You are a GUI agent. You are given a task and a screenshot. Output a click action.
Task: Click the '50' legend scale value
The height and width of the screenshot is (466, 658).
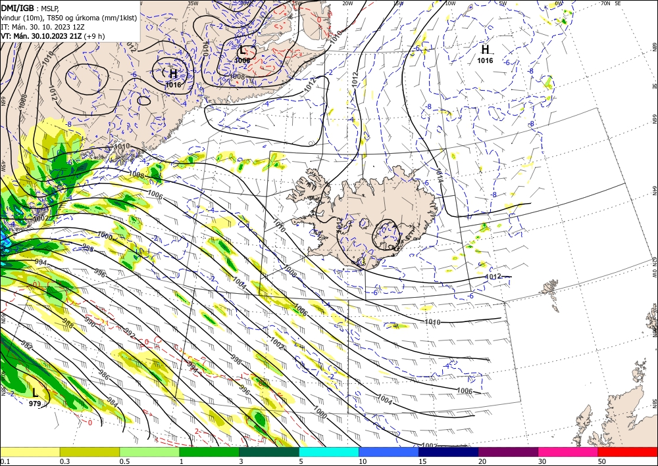tap(602, 461)
